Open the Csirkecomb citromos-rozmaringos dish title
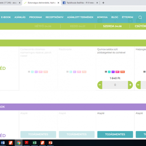The image size is (146, 146). pyautogui.click(x=36, y=52)
